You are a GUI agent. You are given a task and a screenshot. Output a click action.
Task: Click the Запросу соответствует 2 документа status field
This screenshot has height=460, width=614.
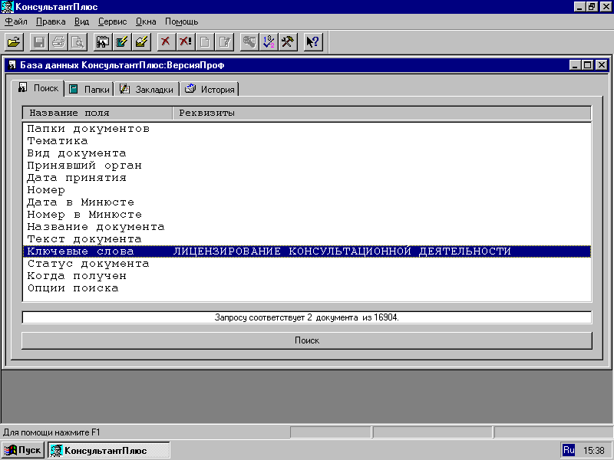(307, 317)
